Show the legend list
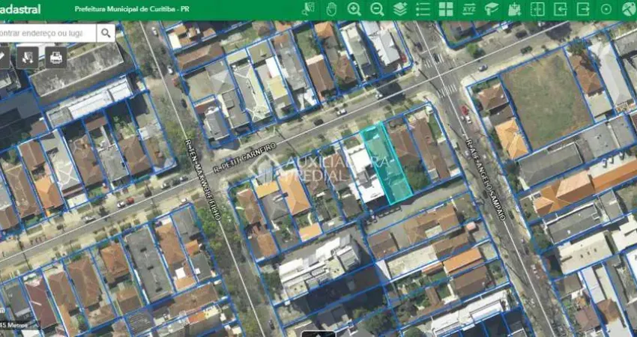 [423, 10]
